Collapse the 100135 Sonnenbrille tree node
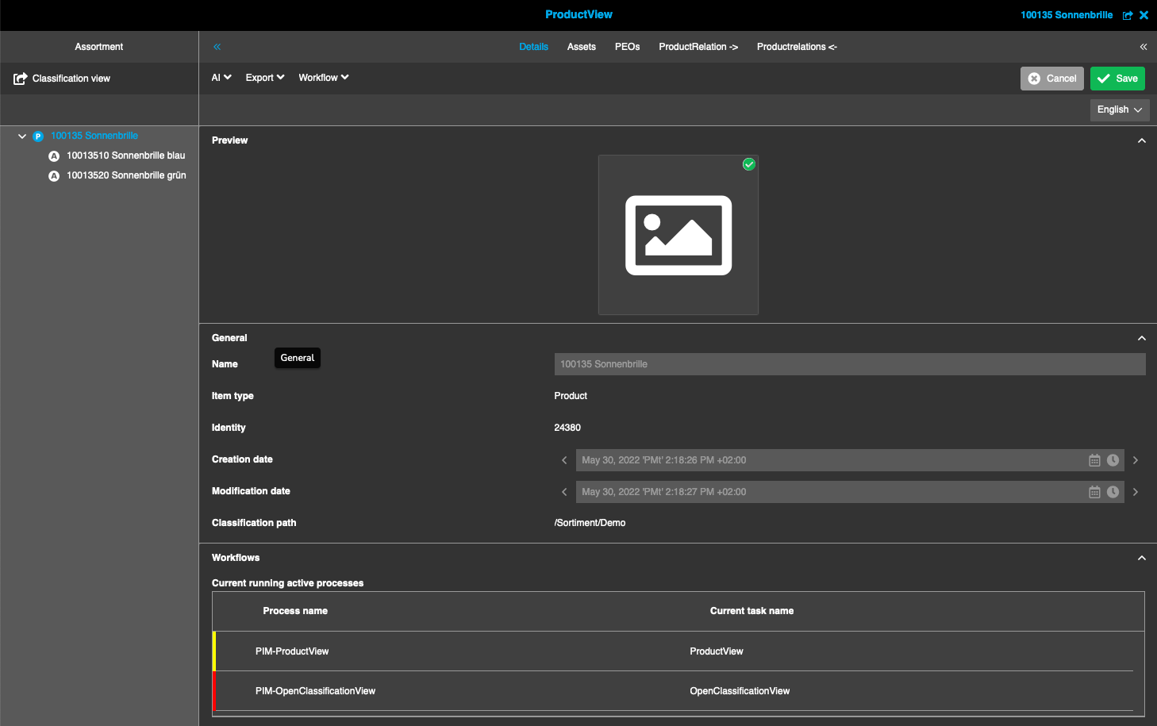This screenshot has width=1157, height=726. (22, 136)
